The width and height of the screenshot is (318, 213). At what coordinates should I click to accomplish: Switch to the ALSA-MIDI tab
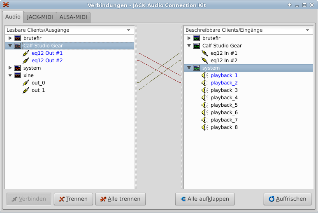coord(73,17)
